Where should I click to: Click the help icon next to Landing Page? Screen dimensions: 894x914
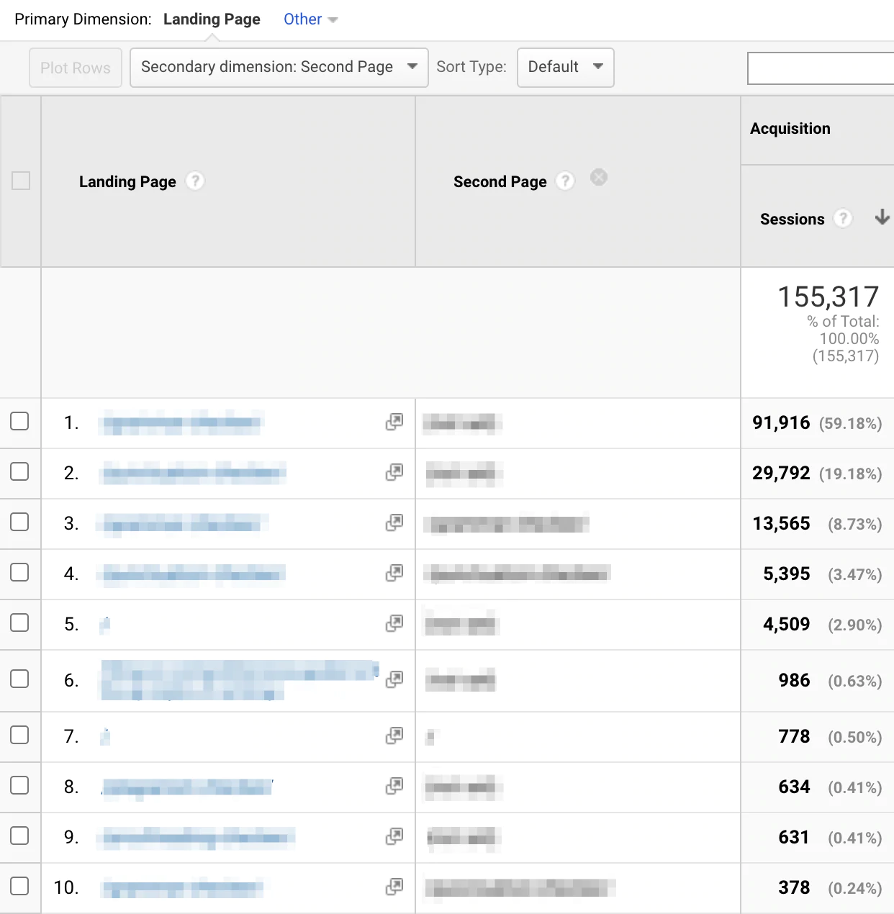point(195,181)
